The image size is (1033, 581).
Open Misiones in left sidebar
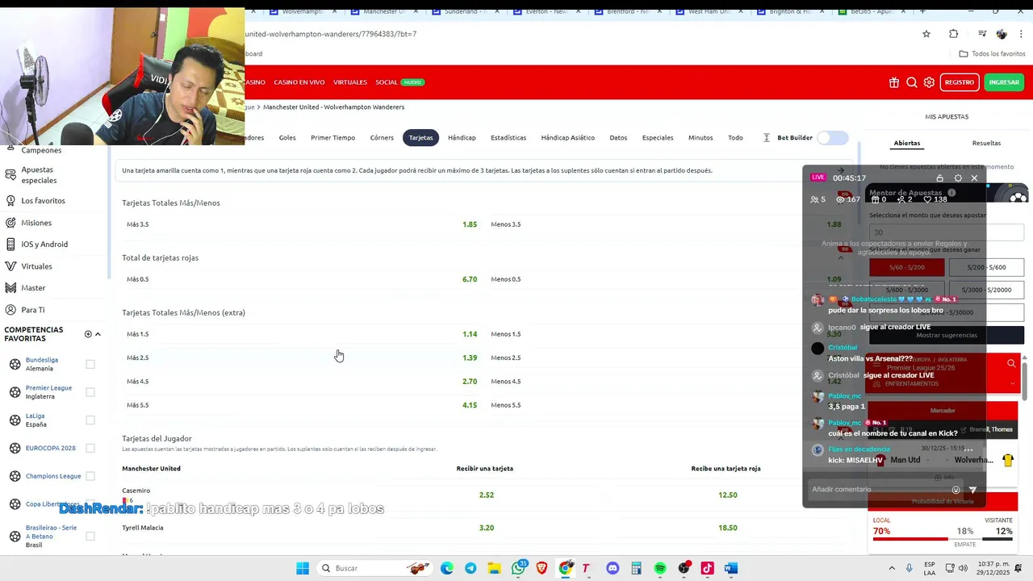[x=36, y=223]
